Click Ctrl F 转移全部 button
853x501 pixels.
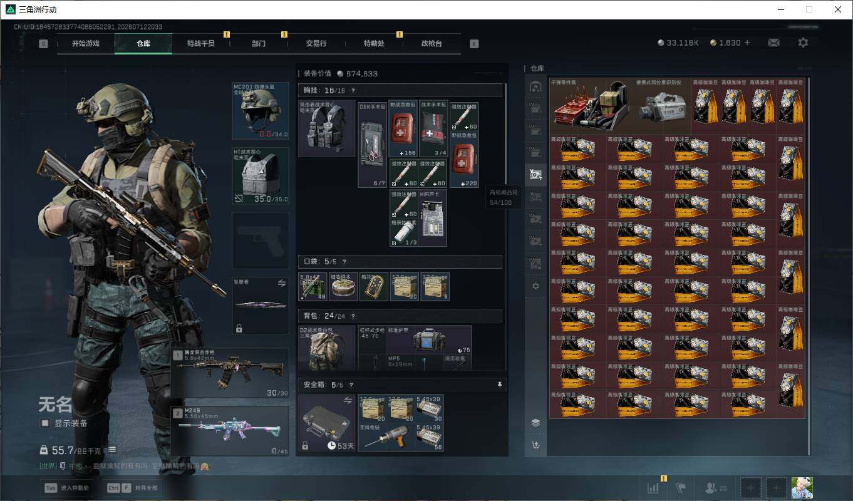(133, 488)
